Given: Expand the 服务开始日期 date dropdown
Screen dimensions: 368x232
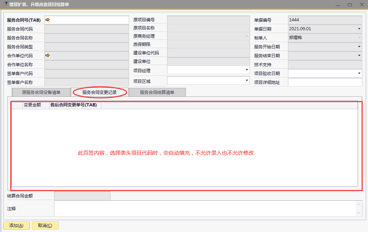Looking at the screenshot, I should tap(359, 47).
